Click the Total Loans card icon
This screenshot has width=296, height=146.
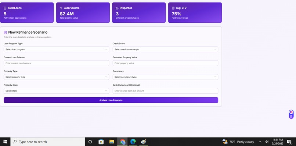(5, 8)
